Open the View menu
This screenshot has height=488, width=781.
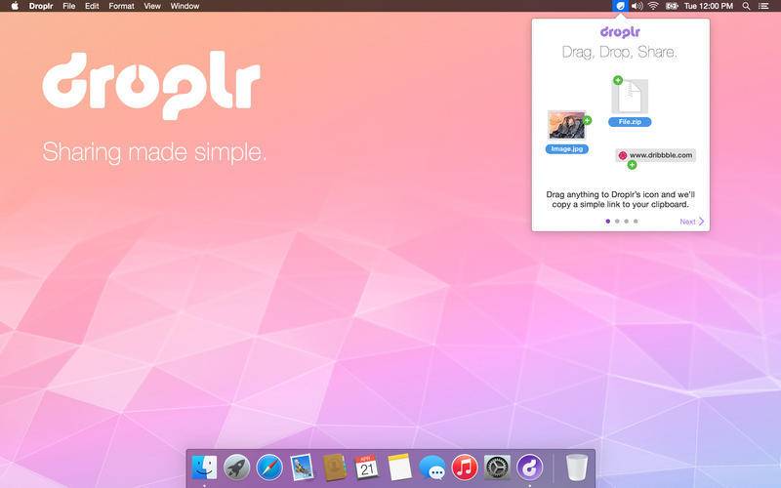pyautogui.click(x=152, y=6)
